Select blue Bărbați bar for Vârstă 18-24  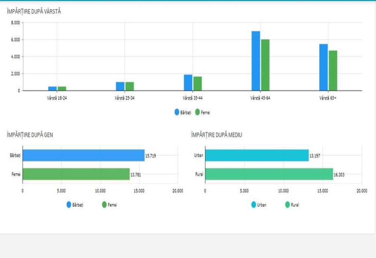click(53, 88)
